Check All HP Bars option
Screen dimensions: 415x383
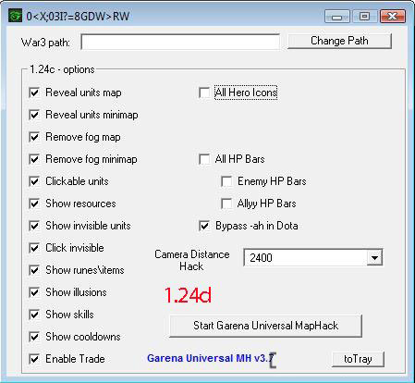pyautogui.click(x=204, y=159)
